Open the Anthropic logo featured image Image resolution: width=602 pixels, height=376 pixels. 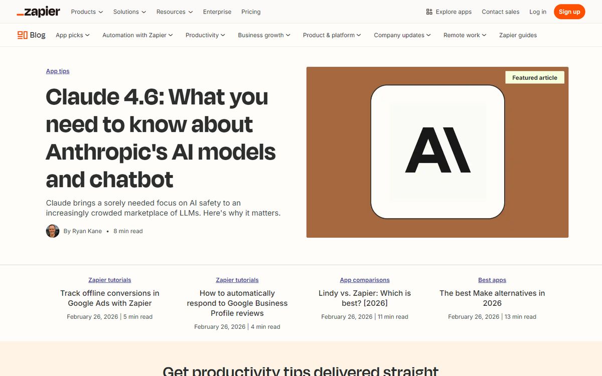coord(437,152)
